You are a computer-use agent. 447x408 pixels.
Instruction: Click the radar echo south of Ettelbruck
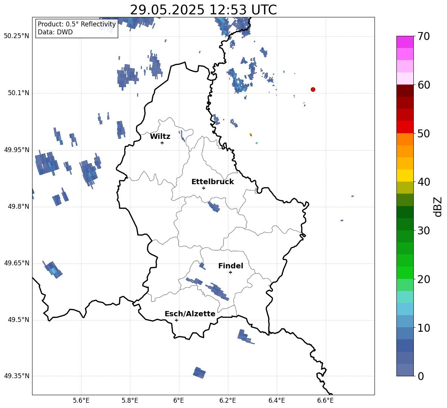[214, 206]
